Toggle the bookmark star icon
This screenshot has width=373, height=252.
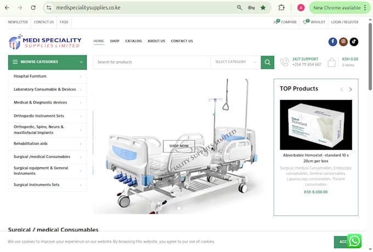click(x=263, y=8)
